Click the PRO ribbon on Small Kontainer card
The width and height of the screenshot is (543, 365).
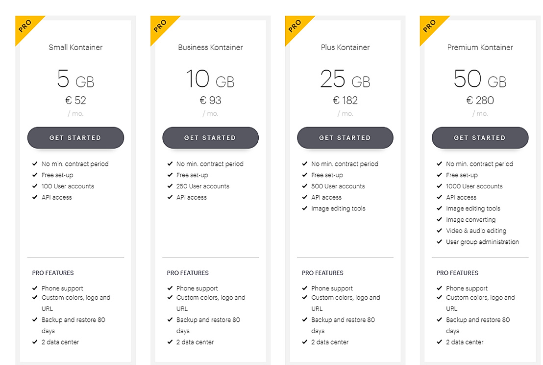pos(25,26)
